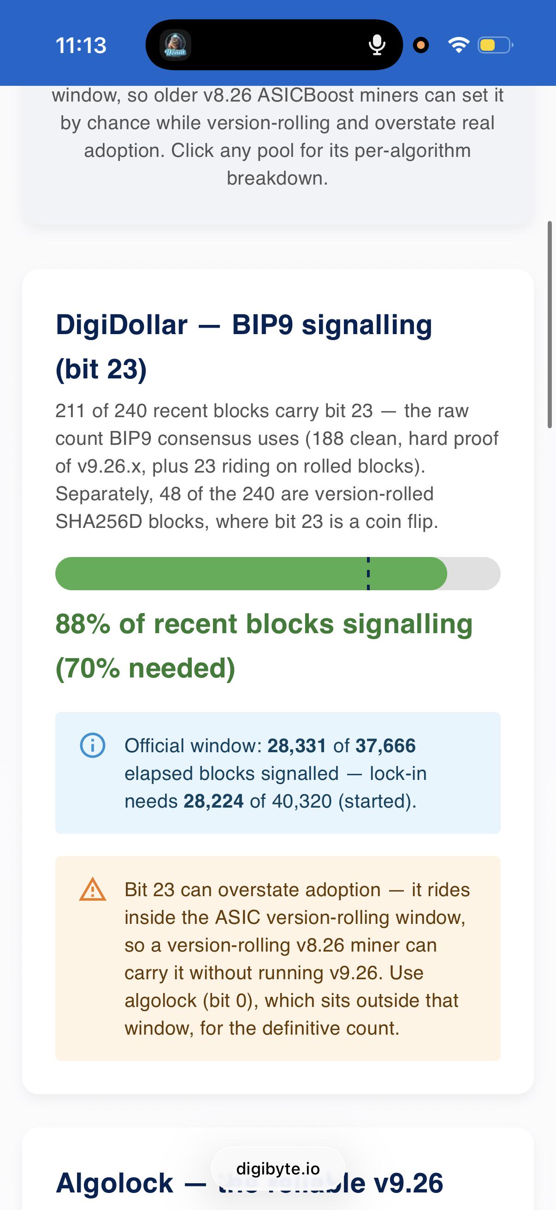Tap the Donut app icon in Dynamic Island
Viewport: 556px width, 1210px height.
(176, 45)
